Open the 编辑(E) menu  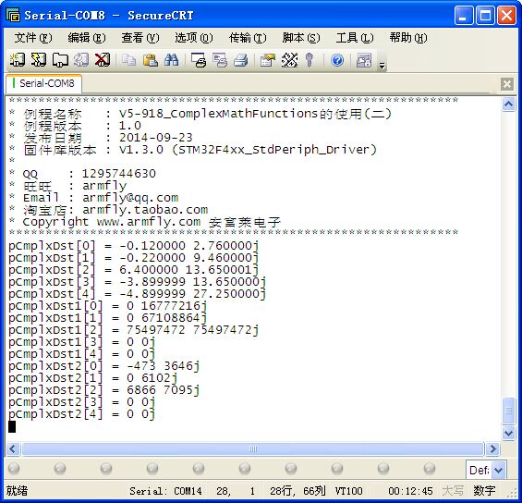click(x=87, y=38)
